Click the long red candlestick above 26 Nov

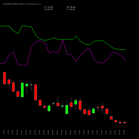pos(36,92)
